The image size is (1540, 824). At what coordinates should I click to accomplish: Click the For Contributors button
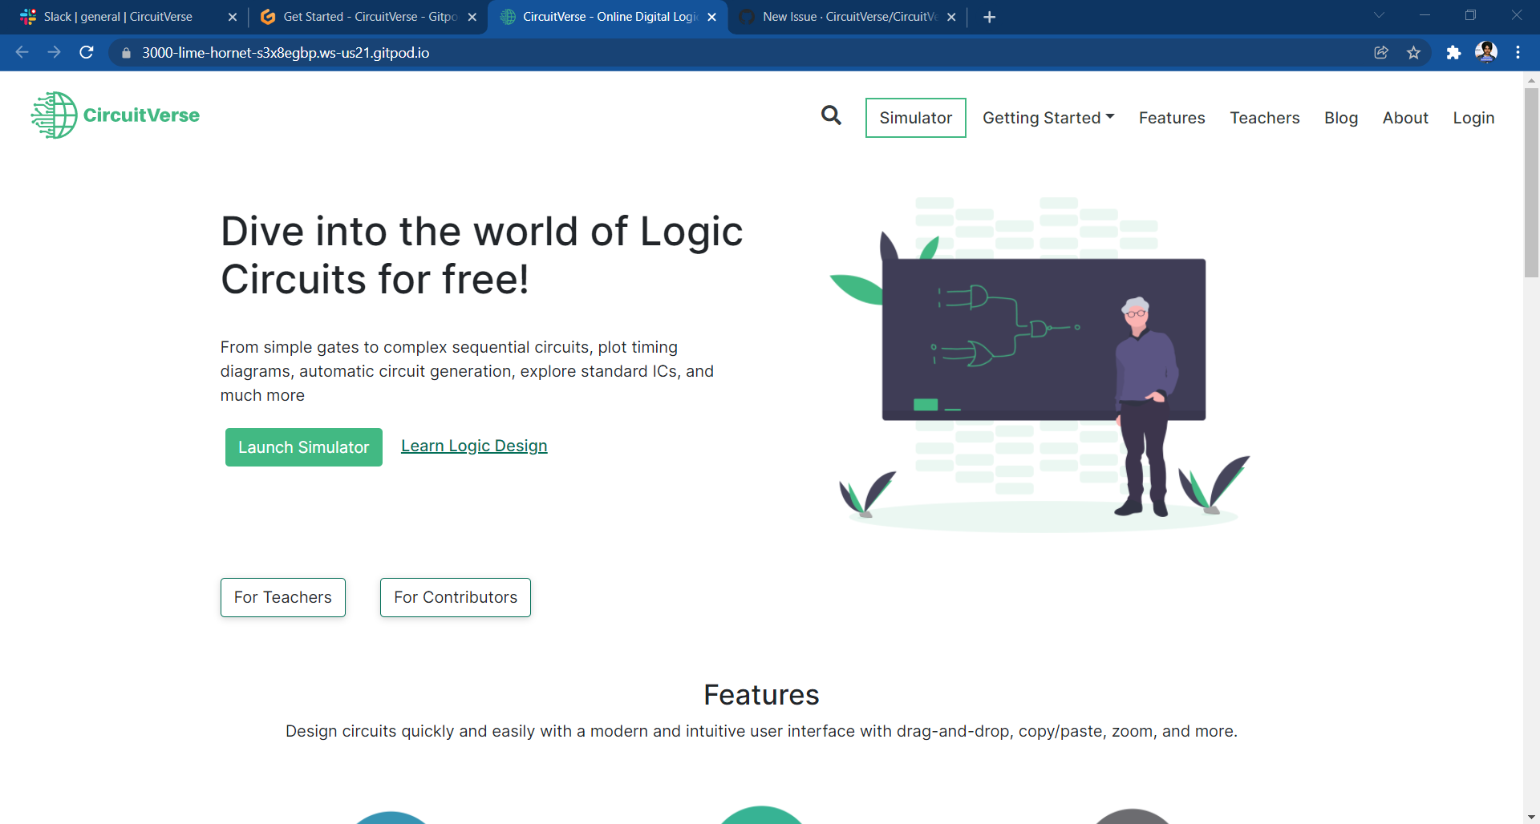[455, 597]
